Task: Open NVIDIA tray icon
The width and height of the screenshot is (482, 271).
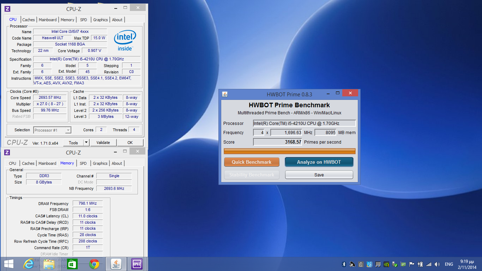Action: pyautogui.click(x=386, y=264)
